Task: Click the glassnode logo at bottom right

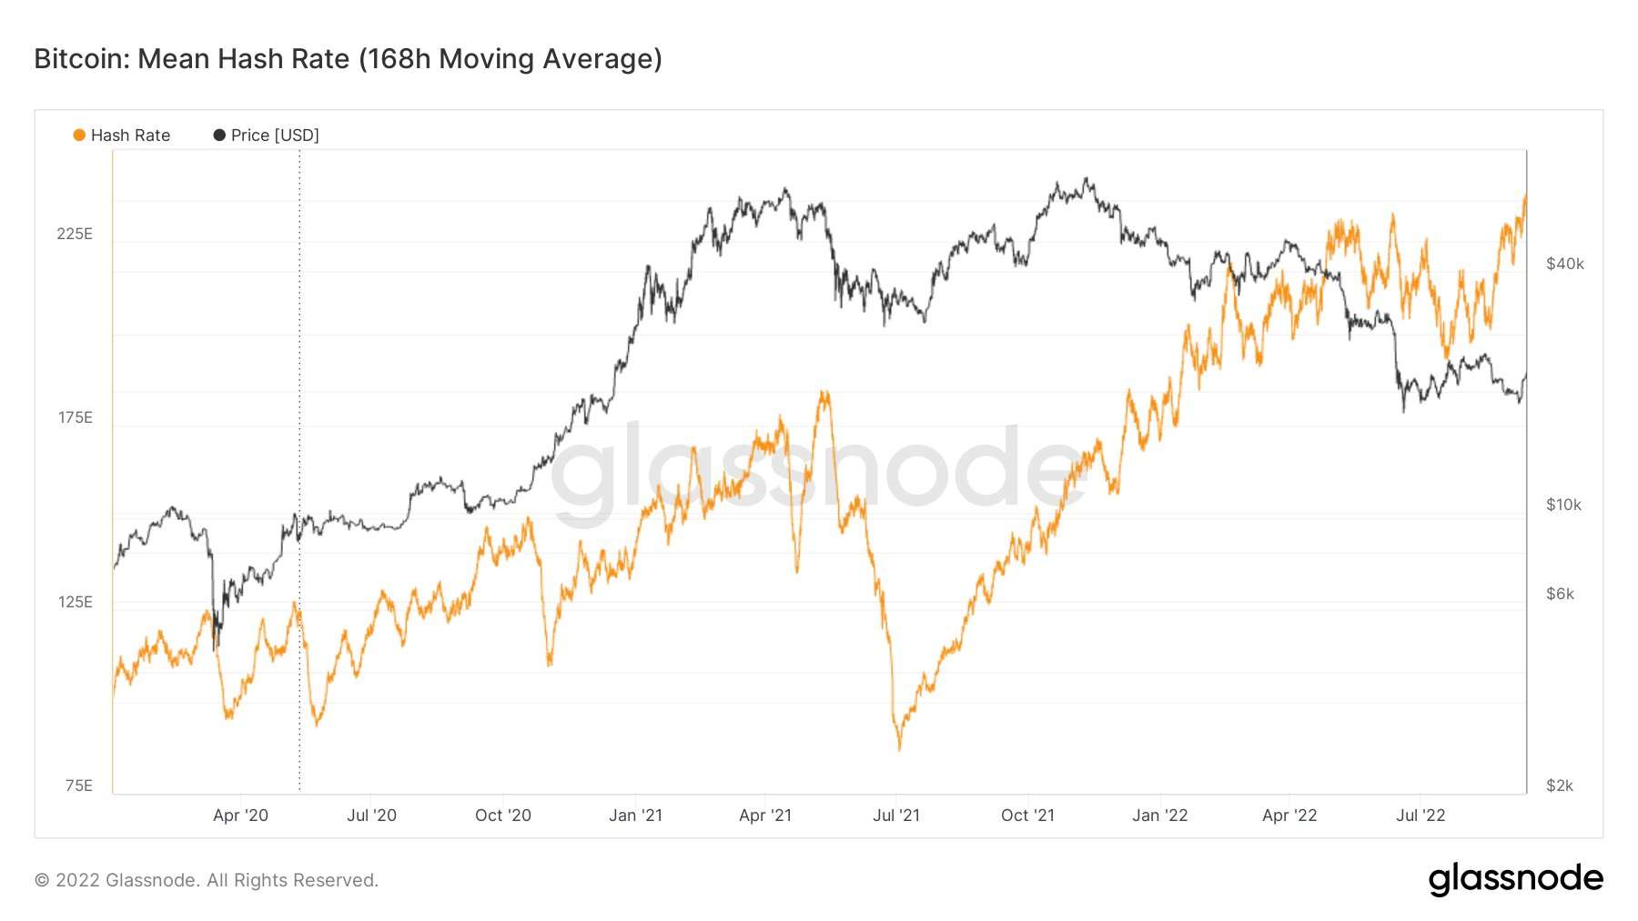Action: coord(1515,879)
